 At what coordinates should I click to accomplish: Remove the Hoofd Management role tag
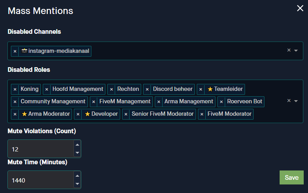coord(47,89)
